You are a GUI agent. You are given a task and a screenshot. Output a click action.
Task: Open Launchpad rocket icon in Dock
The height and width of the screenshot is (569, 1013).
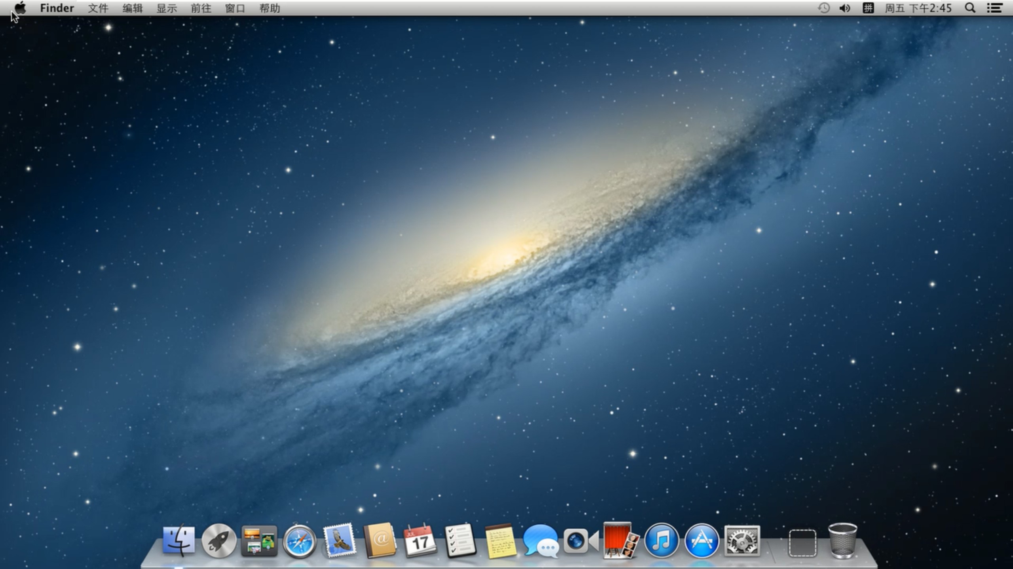coord(219,541)
